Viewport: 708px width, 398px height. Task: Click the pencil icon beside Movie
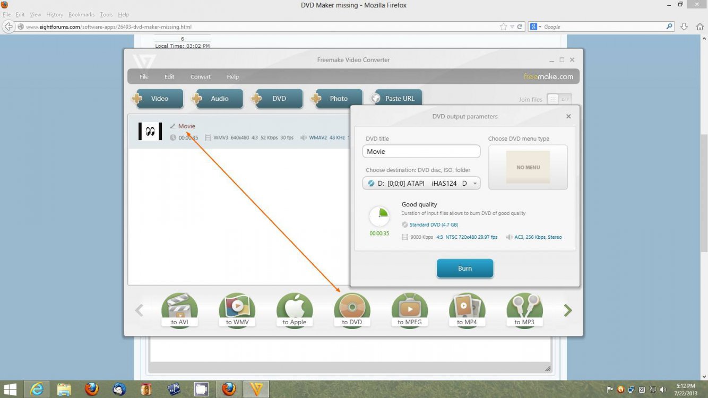(172, 126)
